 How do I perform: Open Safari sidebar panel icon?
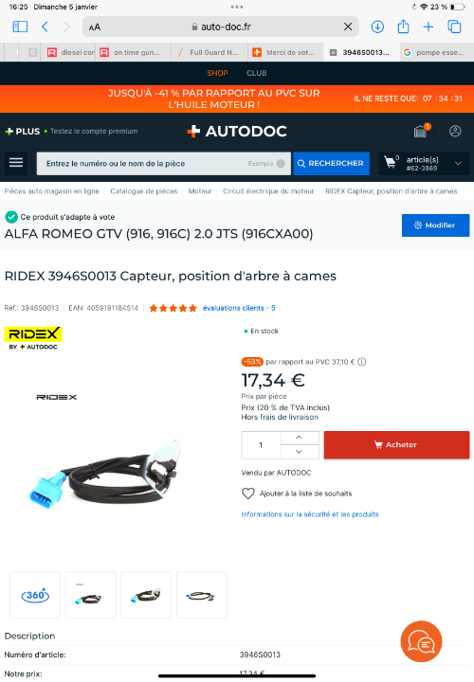coord(20,27)
